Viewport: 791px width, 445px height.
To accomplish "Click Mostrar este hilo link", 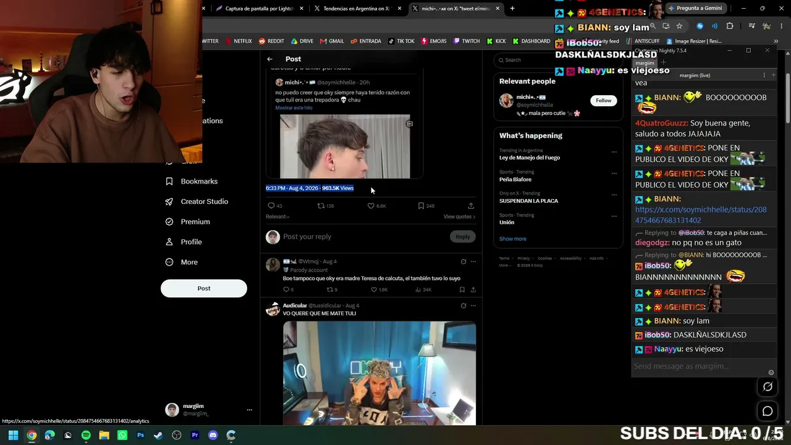I will [294, 108].
